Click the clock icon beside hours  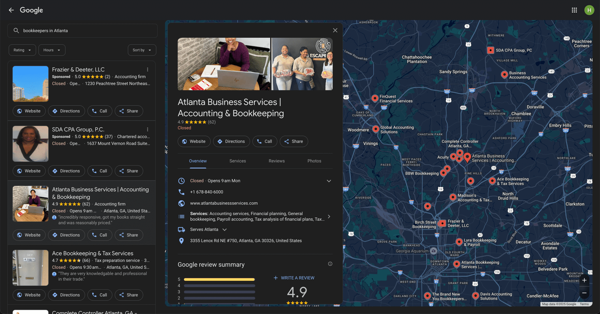[181, 181]
